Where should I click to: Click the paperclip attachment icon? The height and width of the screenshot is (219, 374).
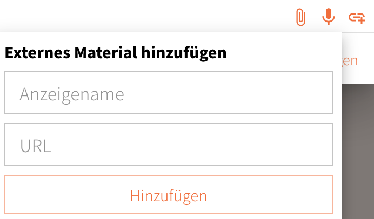tap(300, 17)
